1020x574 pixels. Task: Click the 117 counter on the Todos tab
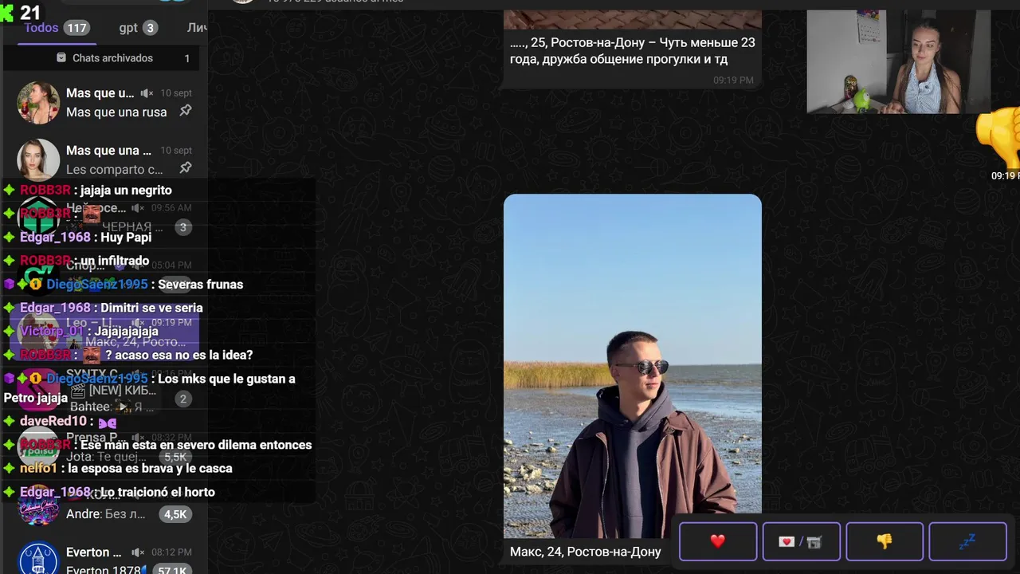pos(76,28)
